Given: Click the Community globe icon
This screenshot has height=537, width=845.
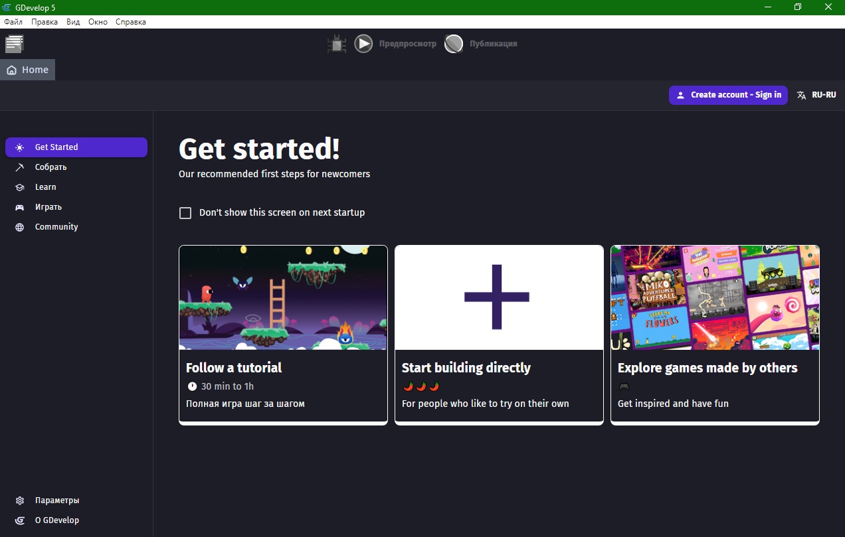Looking at the screenshot, I should click(20, 227).
